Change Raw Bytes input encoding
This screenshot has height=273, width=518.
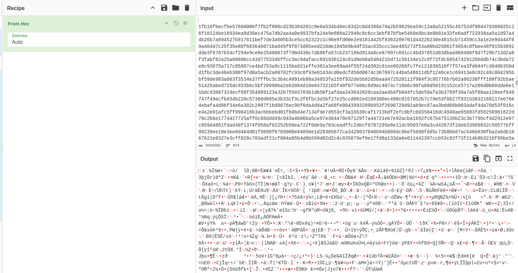tap(486, 145)
